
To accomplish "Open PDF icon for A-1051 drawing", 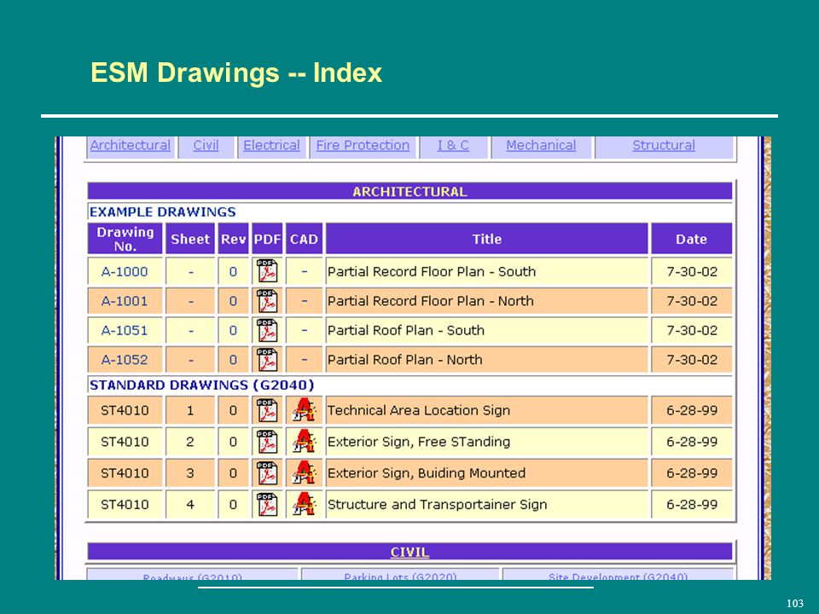I will click(267, 330).
